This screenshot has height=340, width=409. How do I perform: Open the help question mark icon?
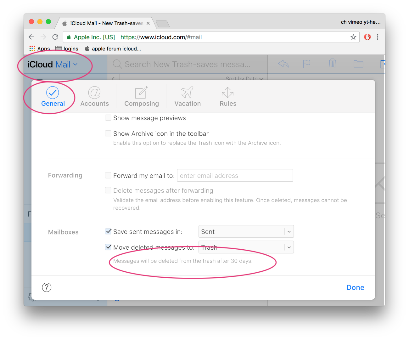(x=47, y=287)
